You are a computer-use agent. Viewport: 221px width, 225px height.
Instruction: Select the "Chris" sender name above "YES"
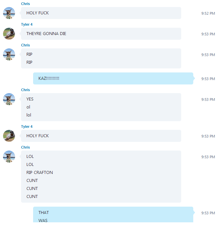coord(25,90)
